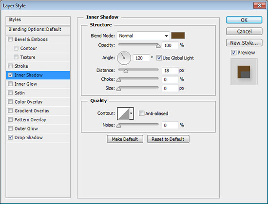Click the New Style button
Screen dimensions: 268x204
click(x=244, y=43)
